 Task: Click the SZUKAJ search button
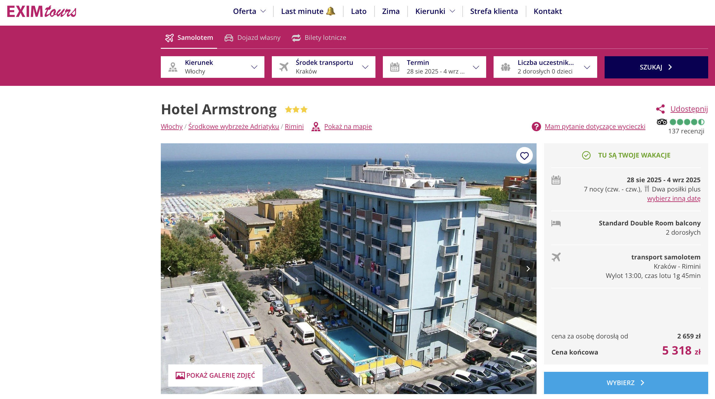[656, 67]
